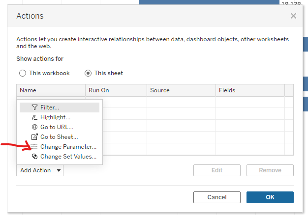The width and height of the screenshot is (308, 215).
Task: Select the This sheet radio button
Action: (x=88, y=73)
